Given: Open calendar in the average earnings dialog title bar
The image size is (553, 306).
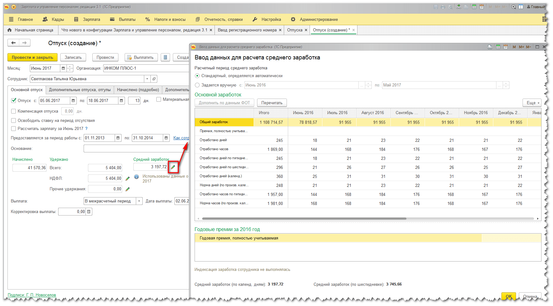Looking at the screenshot, I should point(505,47).
